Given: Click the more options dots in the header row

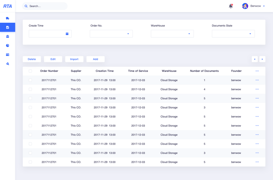Looking at the screenshot, I should pos(257,71).
